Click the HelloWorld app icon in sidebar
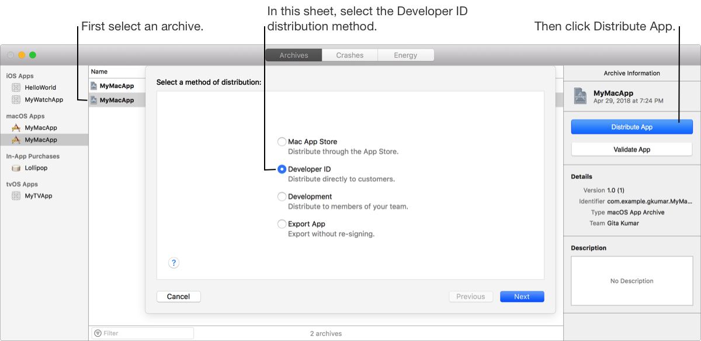Image resolution: width=701 pixels, height=341 pixels. coord(16,88)
